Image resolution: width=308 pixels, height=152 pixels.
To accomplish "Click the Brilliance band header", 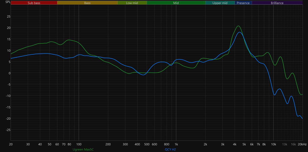I will pos(277,3).
